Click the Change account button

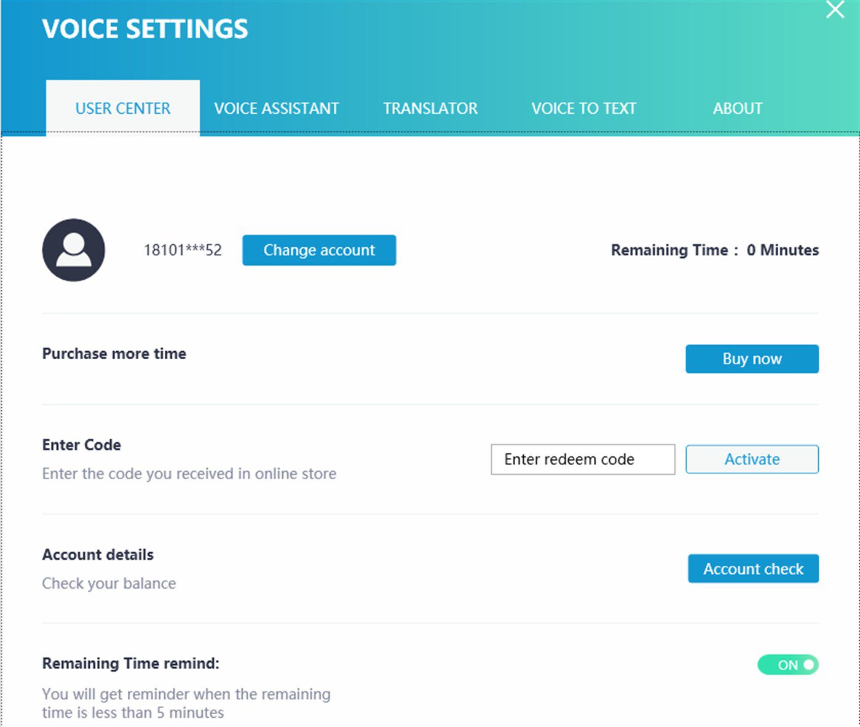[319, 250]
